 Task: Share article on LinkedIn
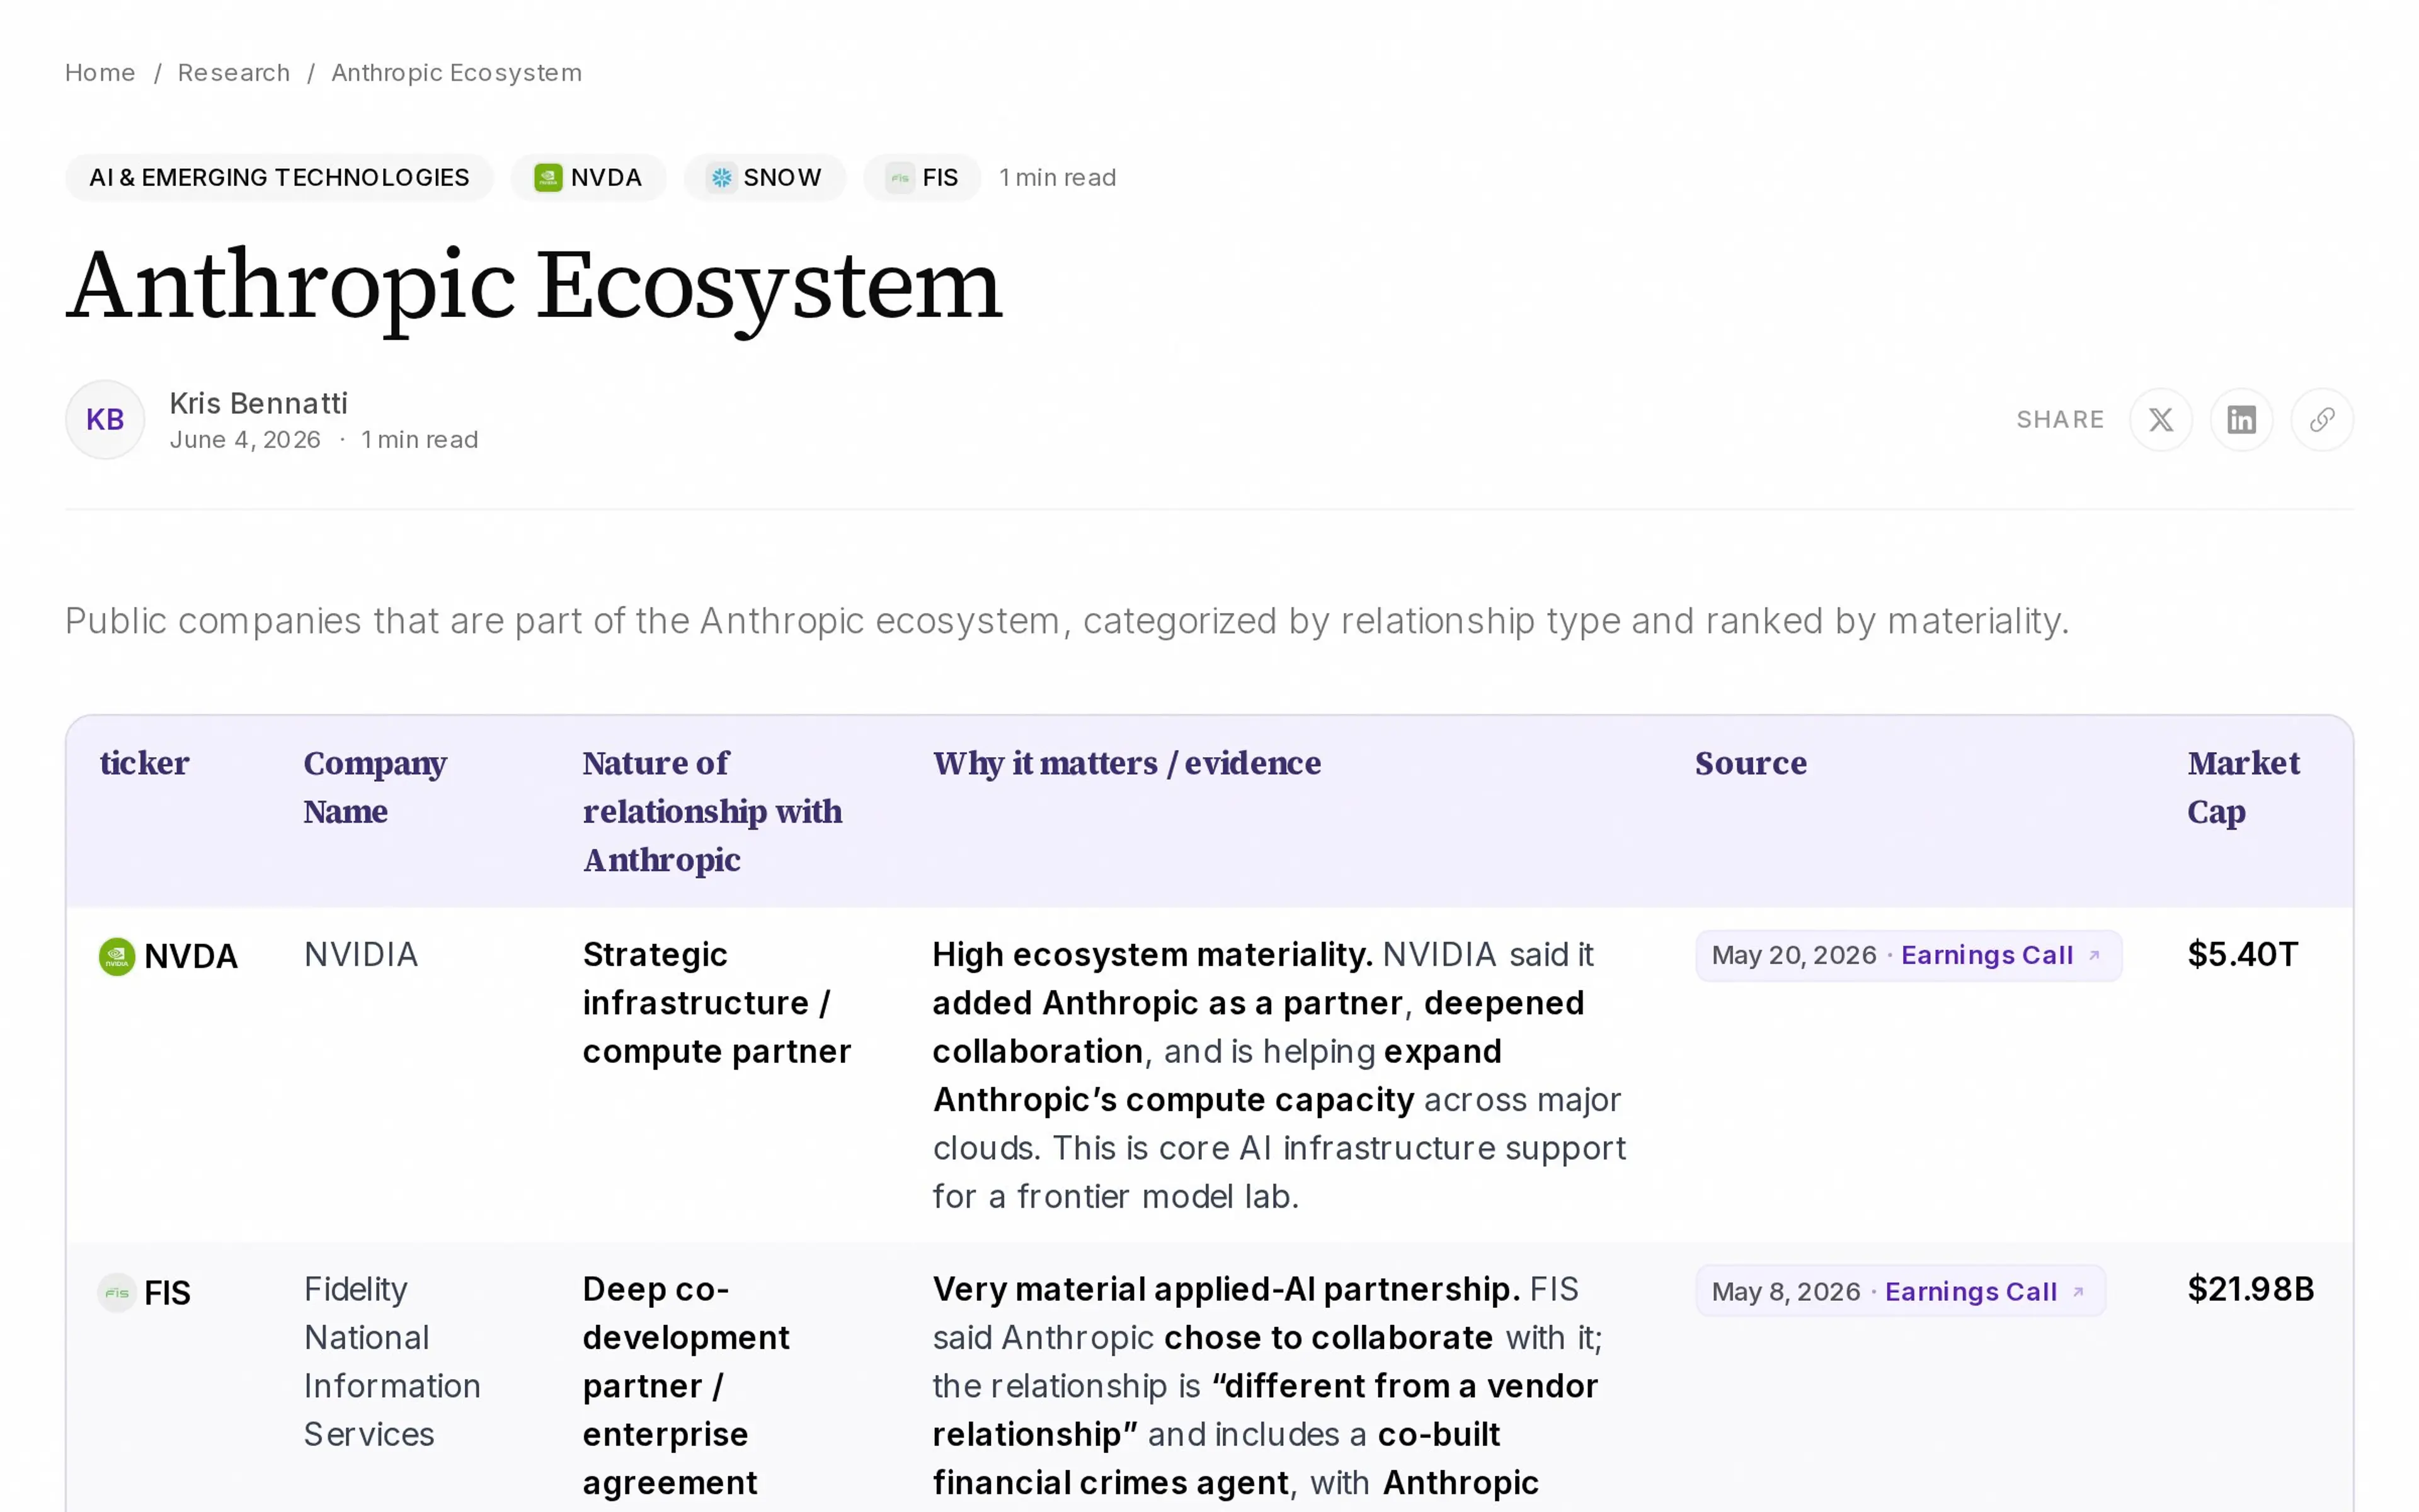pyautogui.click(x=2241, y=419)
